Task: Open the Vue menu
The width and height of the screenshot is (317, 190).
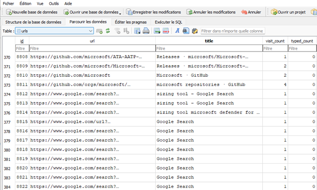Action: (40, 4)
